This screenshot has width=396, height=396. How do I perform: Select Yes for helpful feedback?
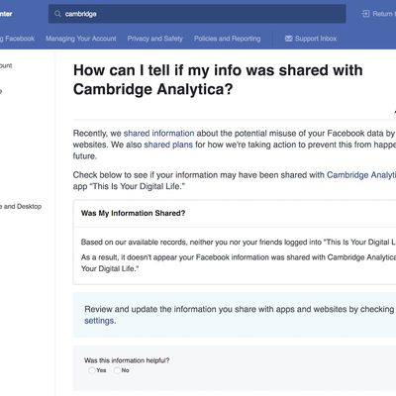pos(91,370)
